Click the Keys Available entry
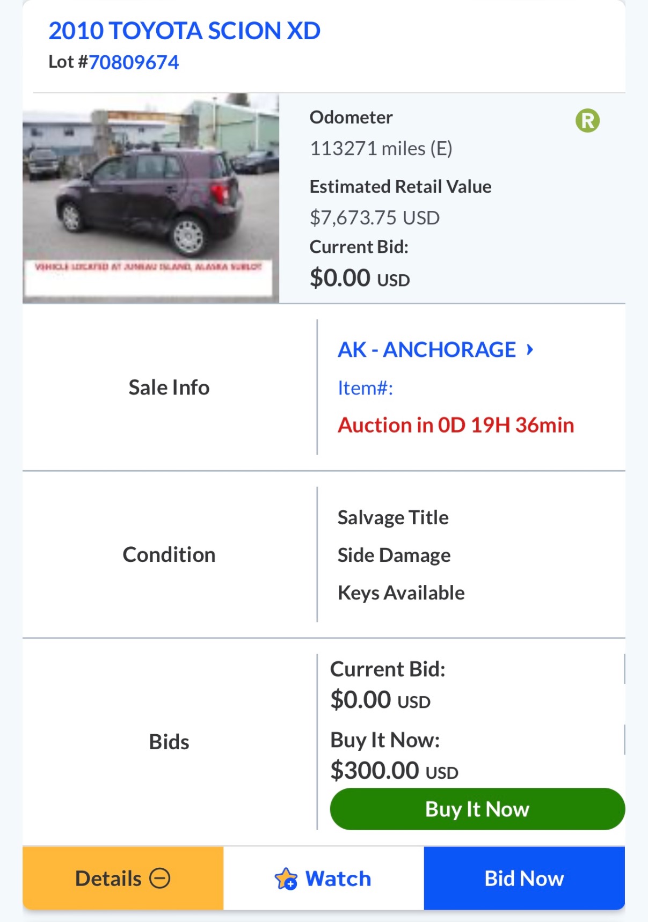648x922 pixels. [x=401, y=592]
